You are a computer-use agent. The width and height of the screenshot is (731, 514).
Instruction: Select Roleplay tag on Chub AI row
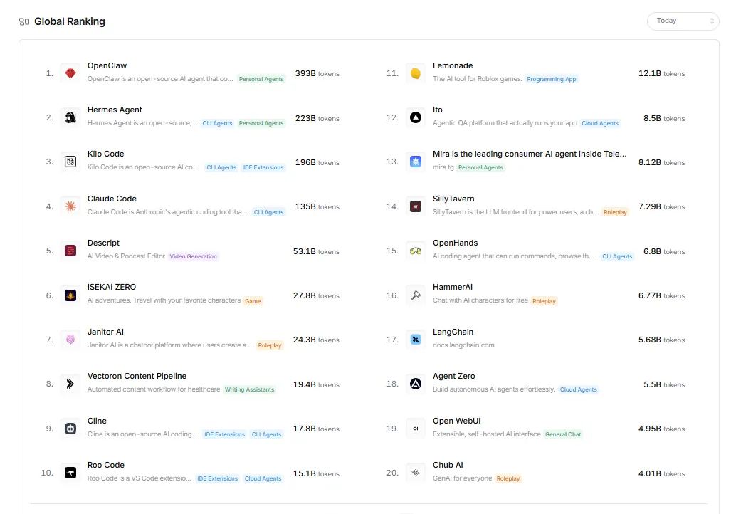point(508,478)
